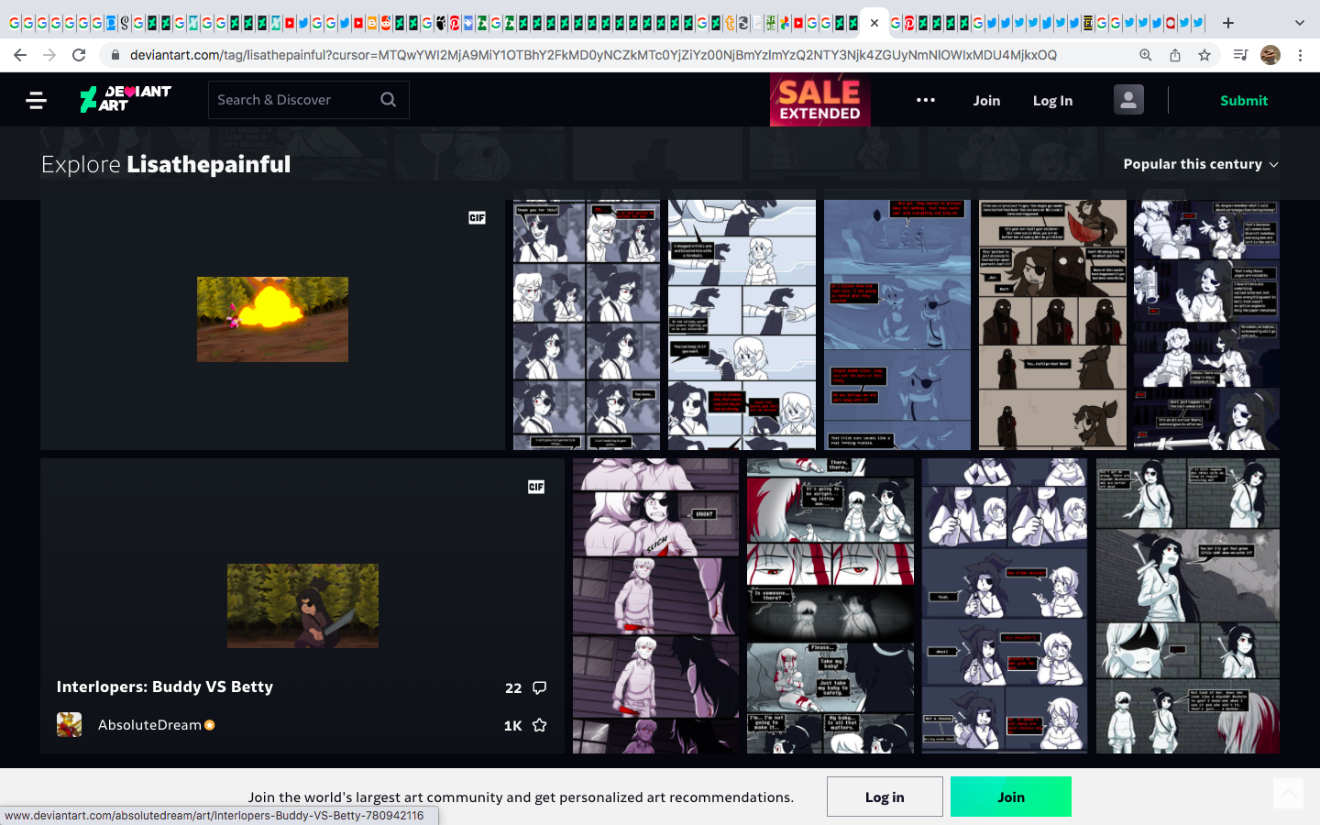Screen dimensions: 1320x825
Task: Bookmark this page with star icon
Action: [x=1204, y=55]
